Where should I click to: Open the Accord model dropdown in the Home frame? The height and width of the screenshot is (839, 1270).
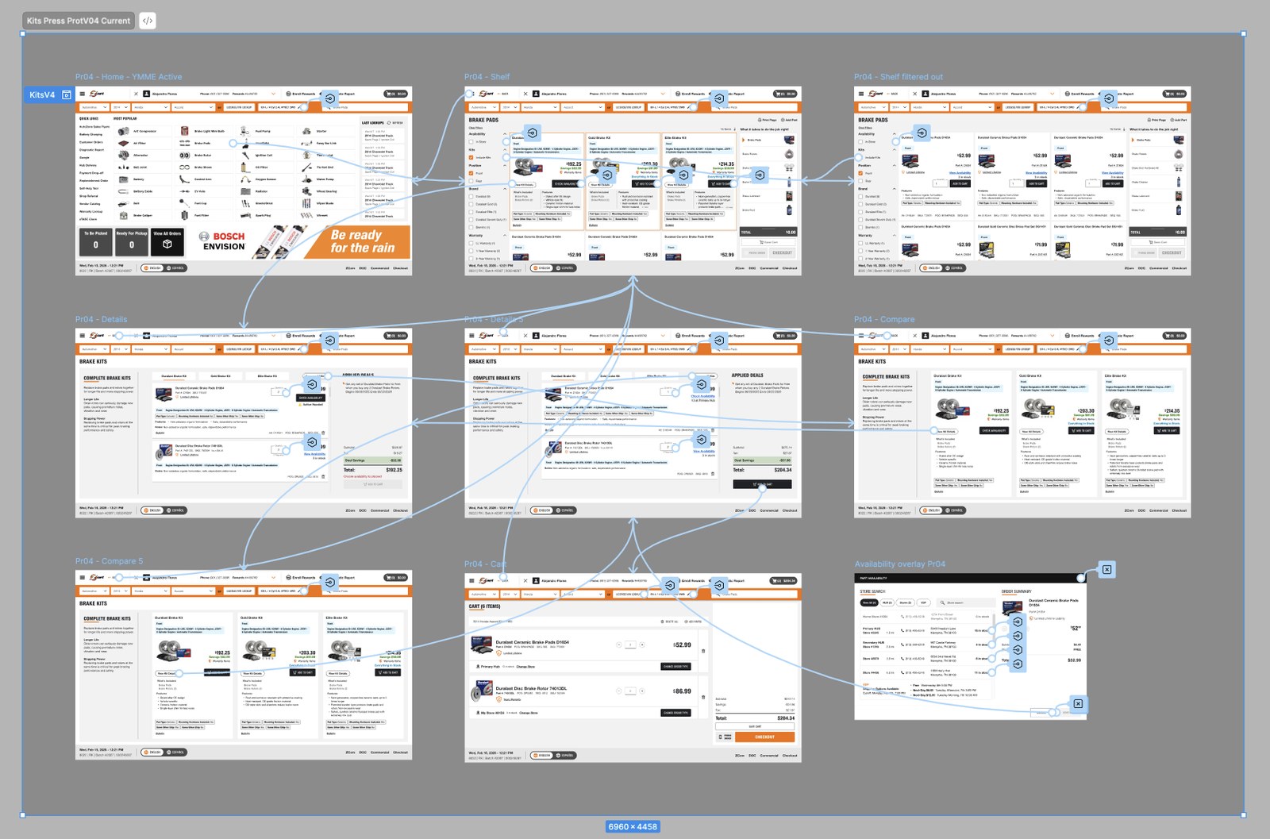[x=193, y=107]
